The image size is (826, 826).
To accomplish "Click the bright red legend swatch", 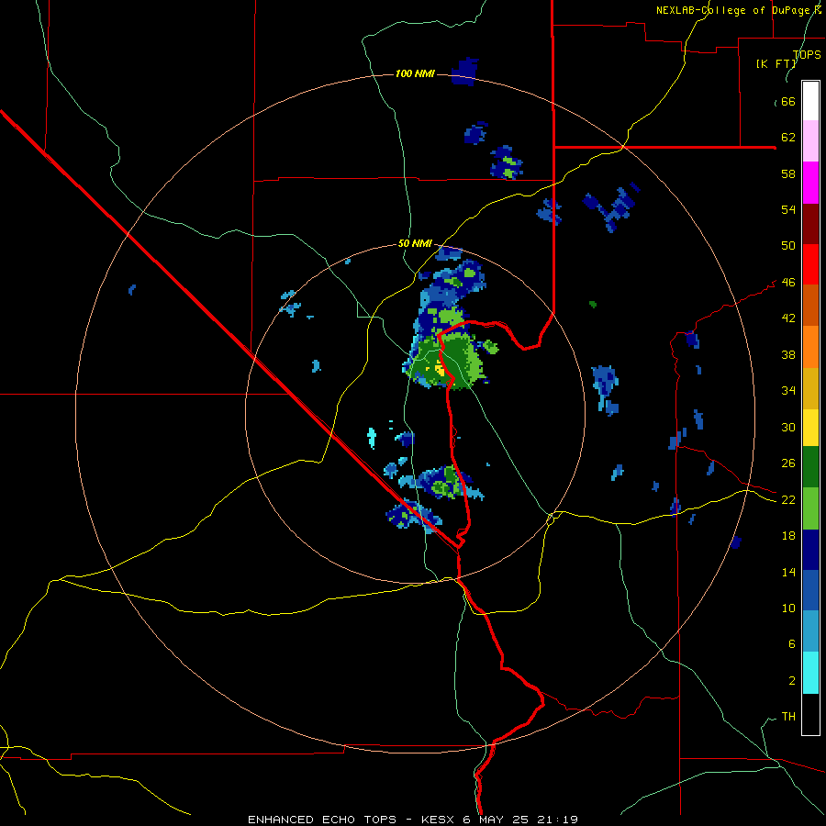I will (x=810, y=264).
